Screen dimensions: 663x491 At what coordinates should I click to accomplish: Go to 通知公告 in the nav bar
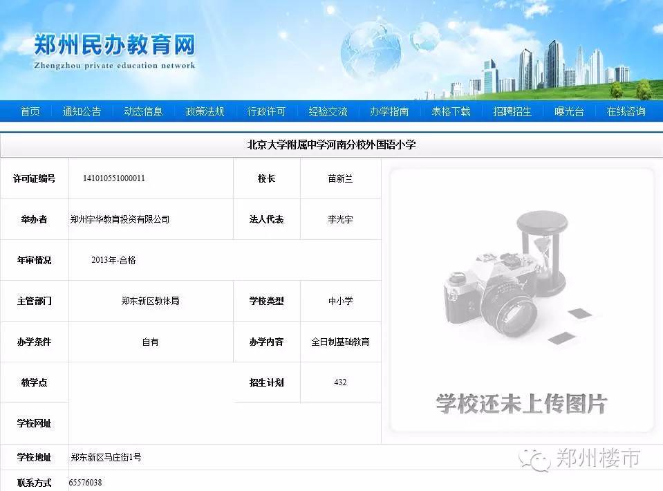[82, 111]
